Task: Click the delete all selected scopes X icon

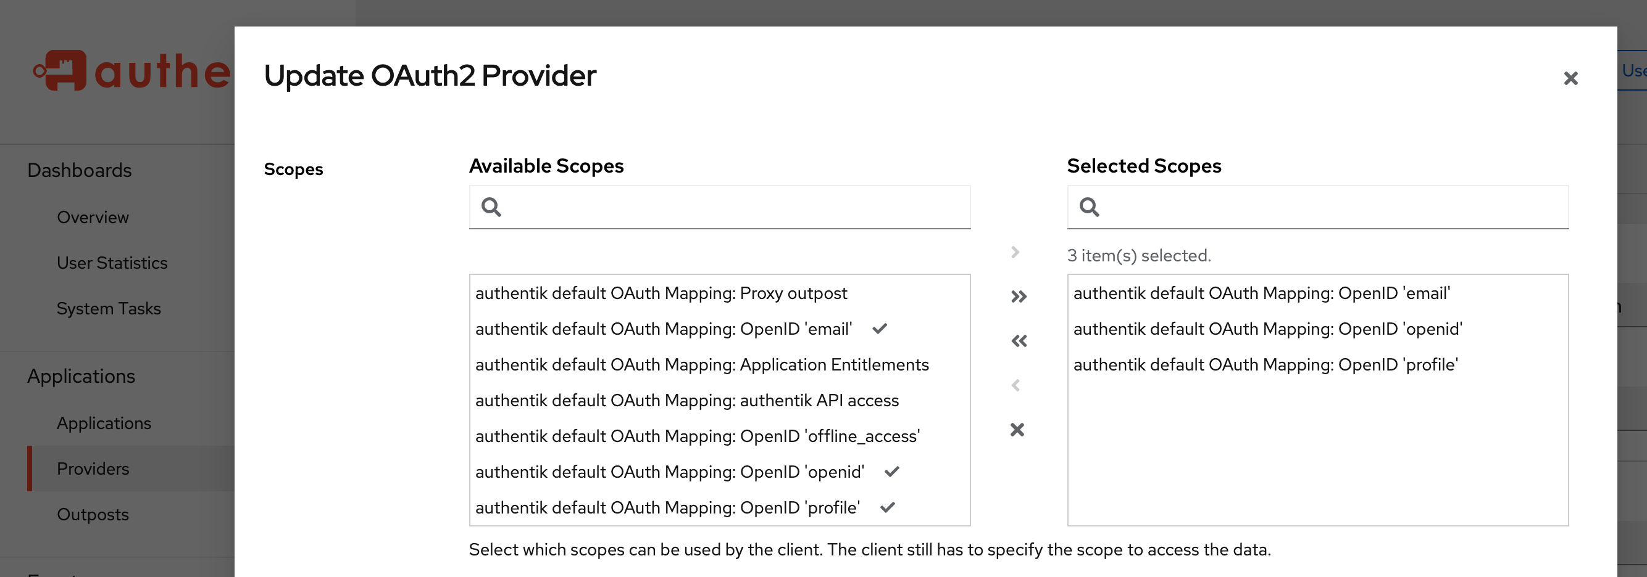Action: click(1017, 430)
